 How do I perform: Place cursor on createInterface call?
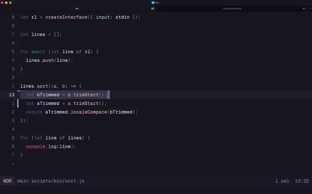tap(64, 17)
